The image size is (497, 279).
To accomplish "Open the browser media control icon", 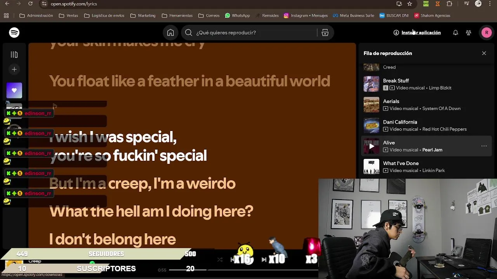I will 467,4.
